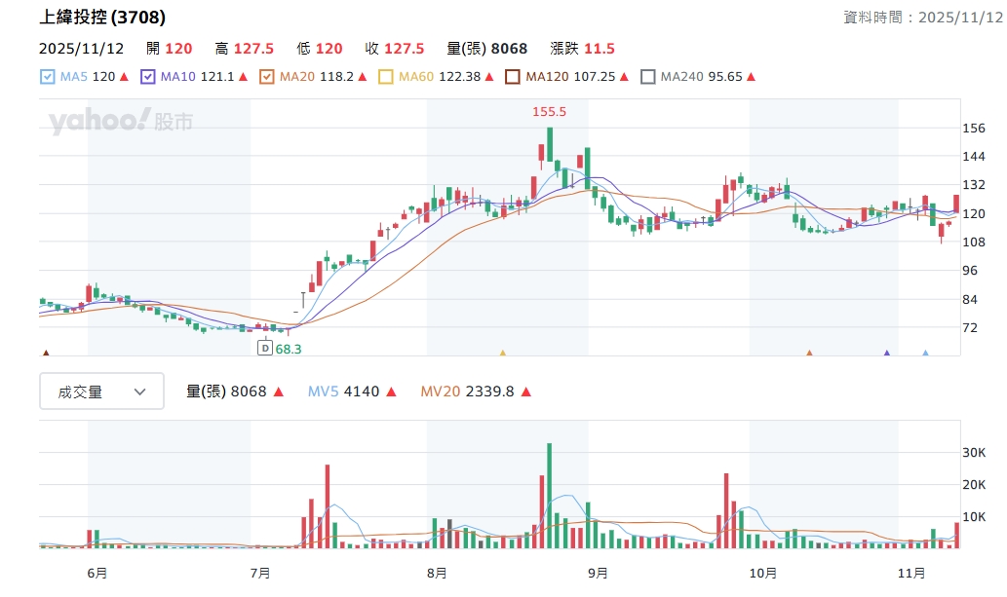Click the light blue triangle marker near November
Screen dimensions: 1007x597
pyautogui.click(x=925, y=353)
